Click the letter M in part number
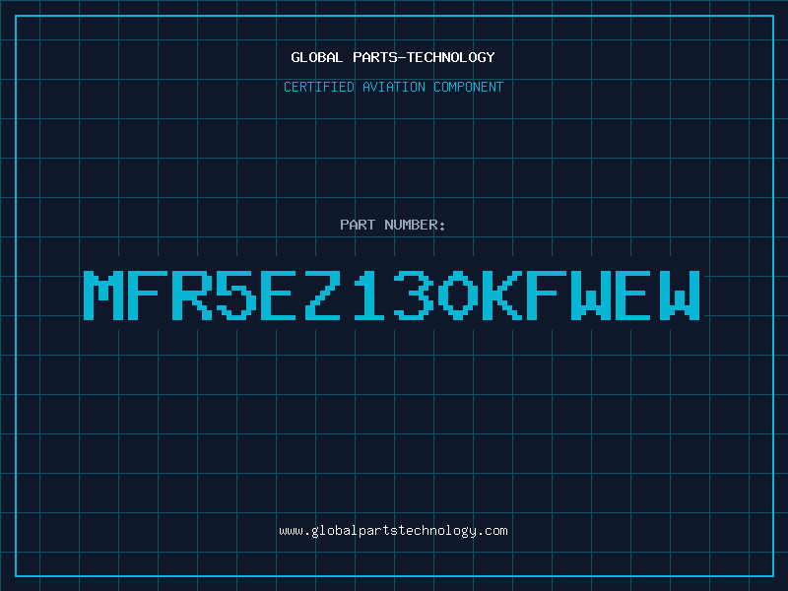 pyautogui.click(x=103, y=295)
